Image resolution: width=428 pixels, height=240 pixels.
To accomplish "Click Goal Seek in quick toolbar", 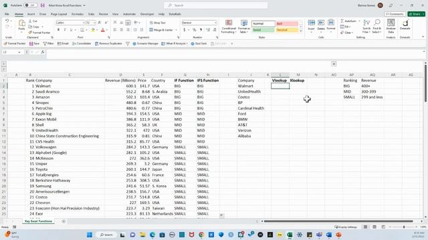I will point(199,43).
